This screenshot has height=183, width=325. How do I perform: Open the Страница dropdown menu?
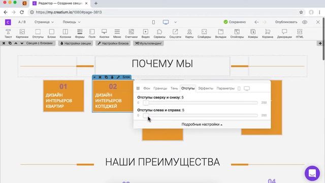pyautogui.click(x=44, y=22)
